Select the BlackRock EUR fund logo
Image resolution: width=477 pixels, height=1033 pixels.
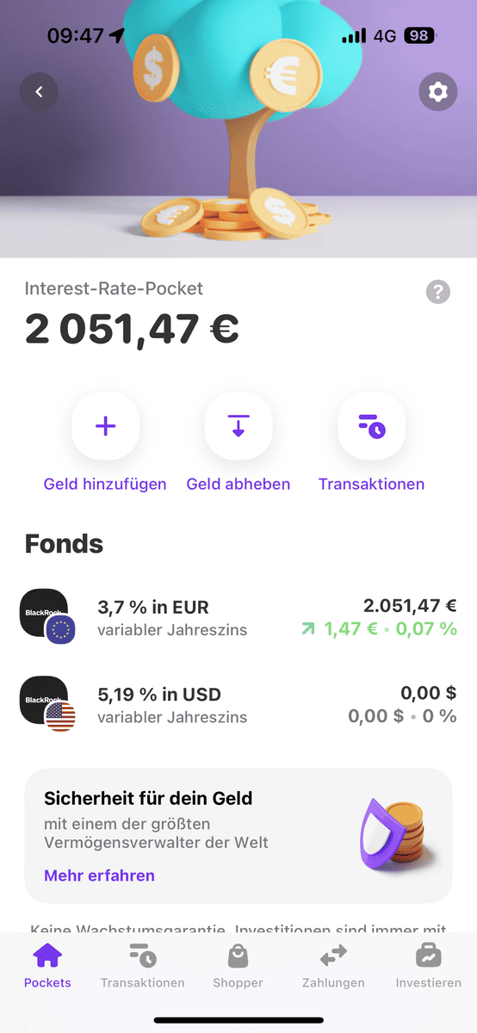point(47,616)
